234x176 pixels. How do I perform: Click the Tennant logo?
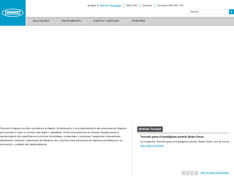click(13, 13)
